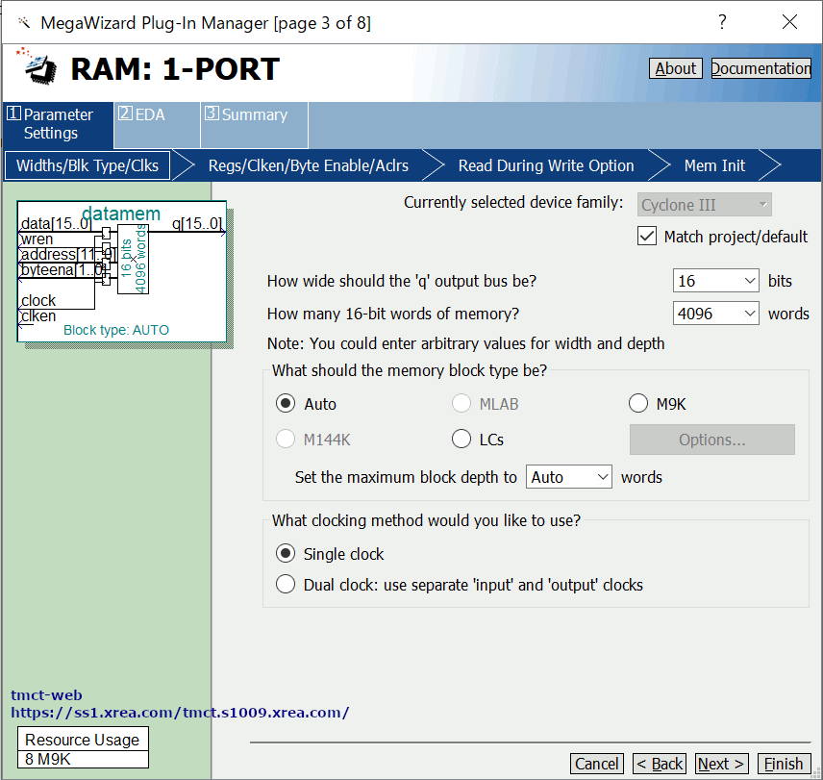Close the MegaWizard dialog window
Image resolution: width=823 pixels, height=780 pixels.
[789, 22]
